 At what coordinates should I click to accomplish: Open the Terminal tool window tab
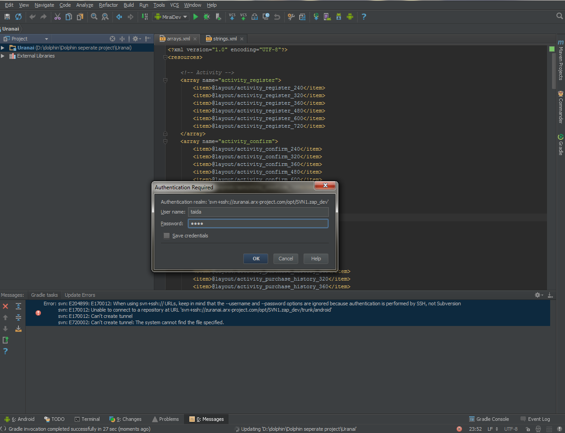[x=87, y=419]
